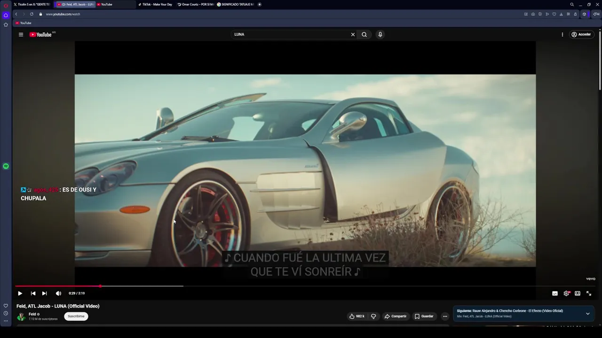Open the YouTube hamburger guide menu
602x338 pixels.
coord(21,34)
